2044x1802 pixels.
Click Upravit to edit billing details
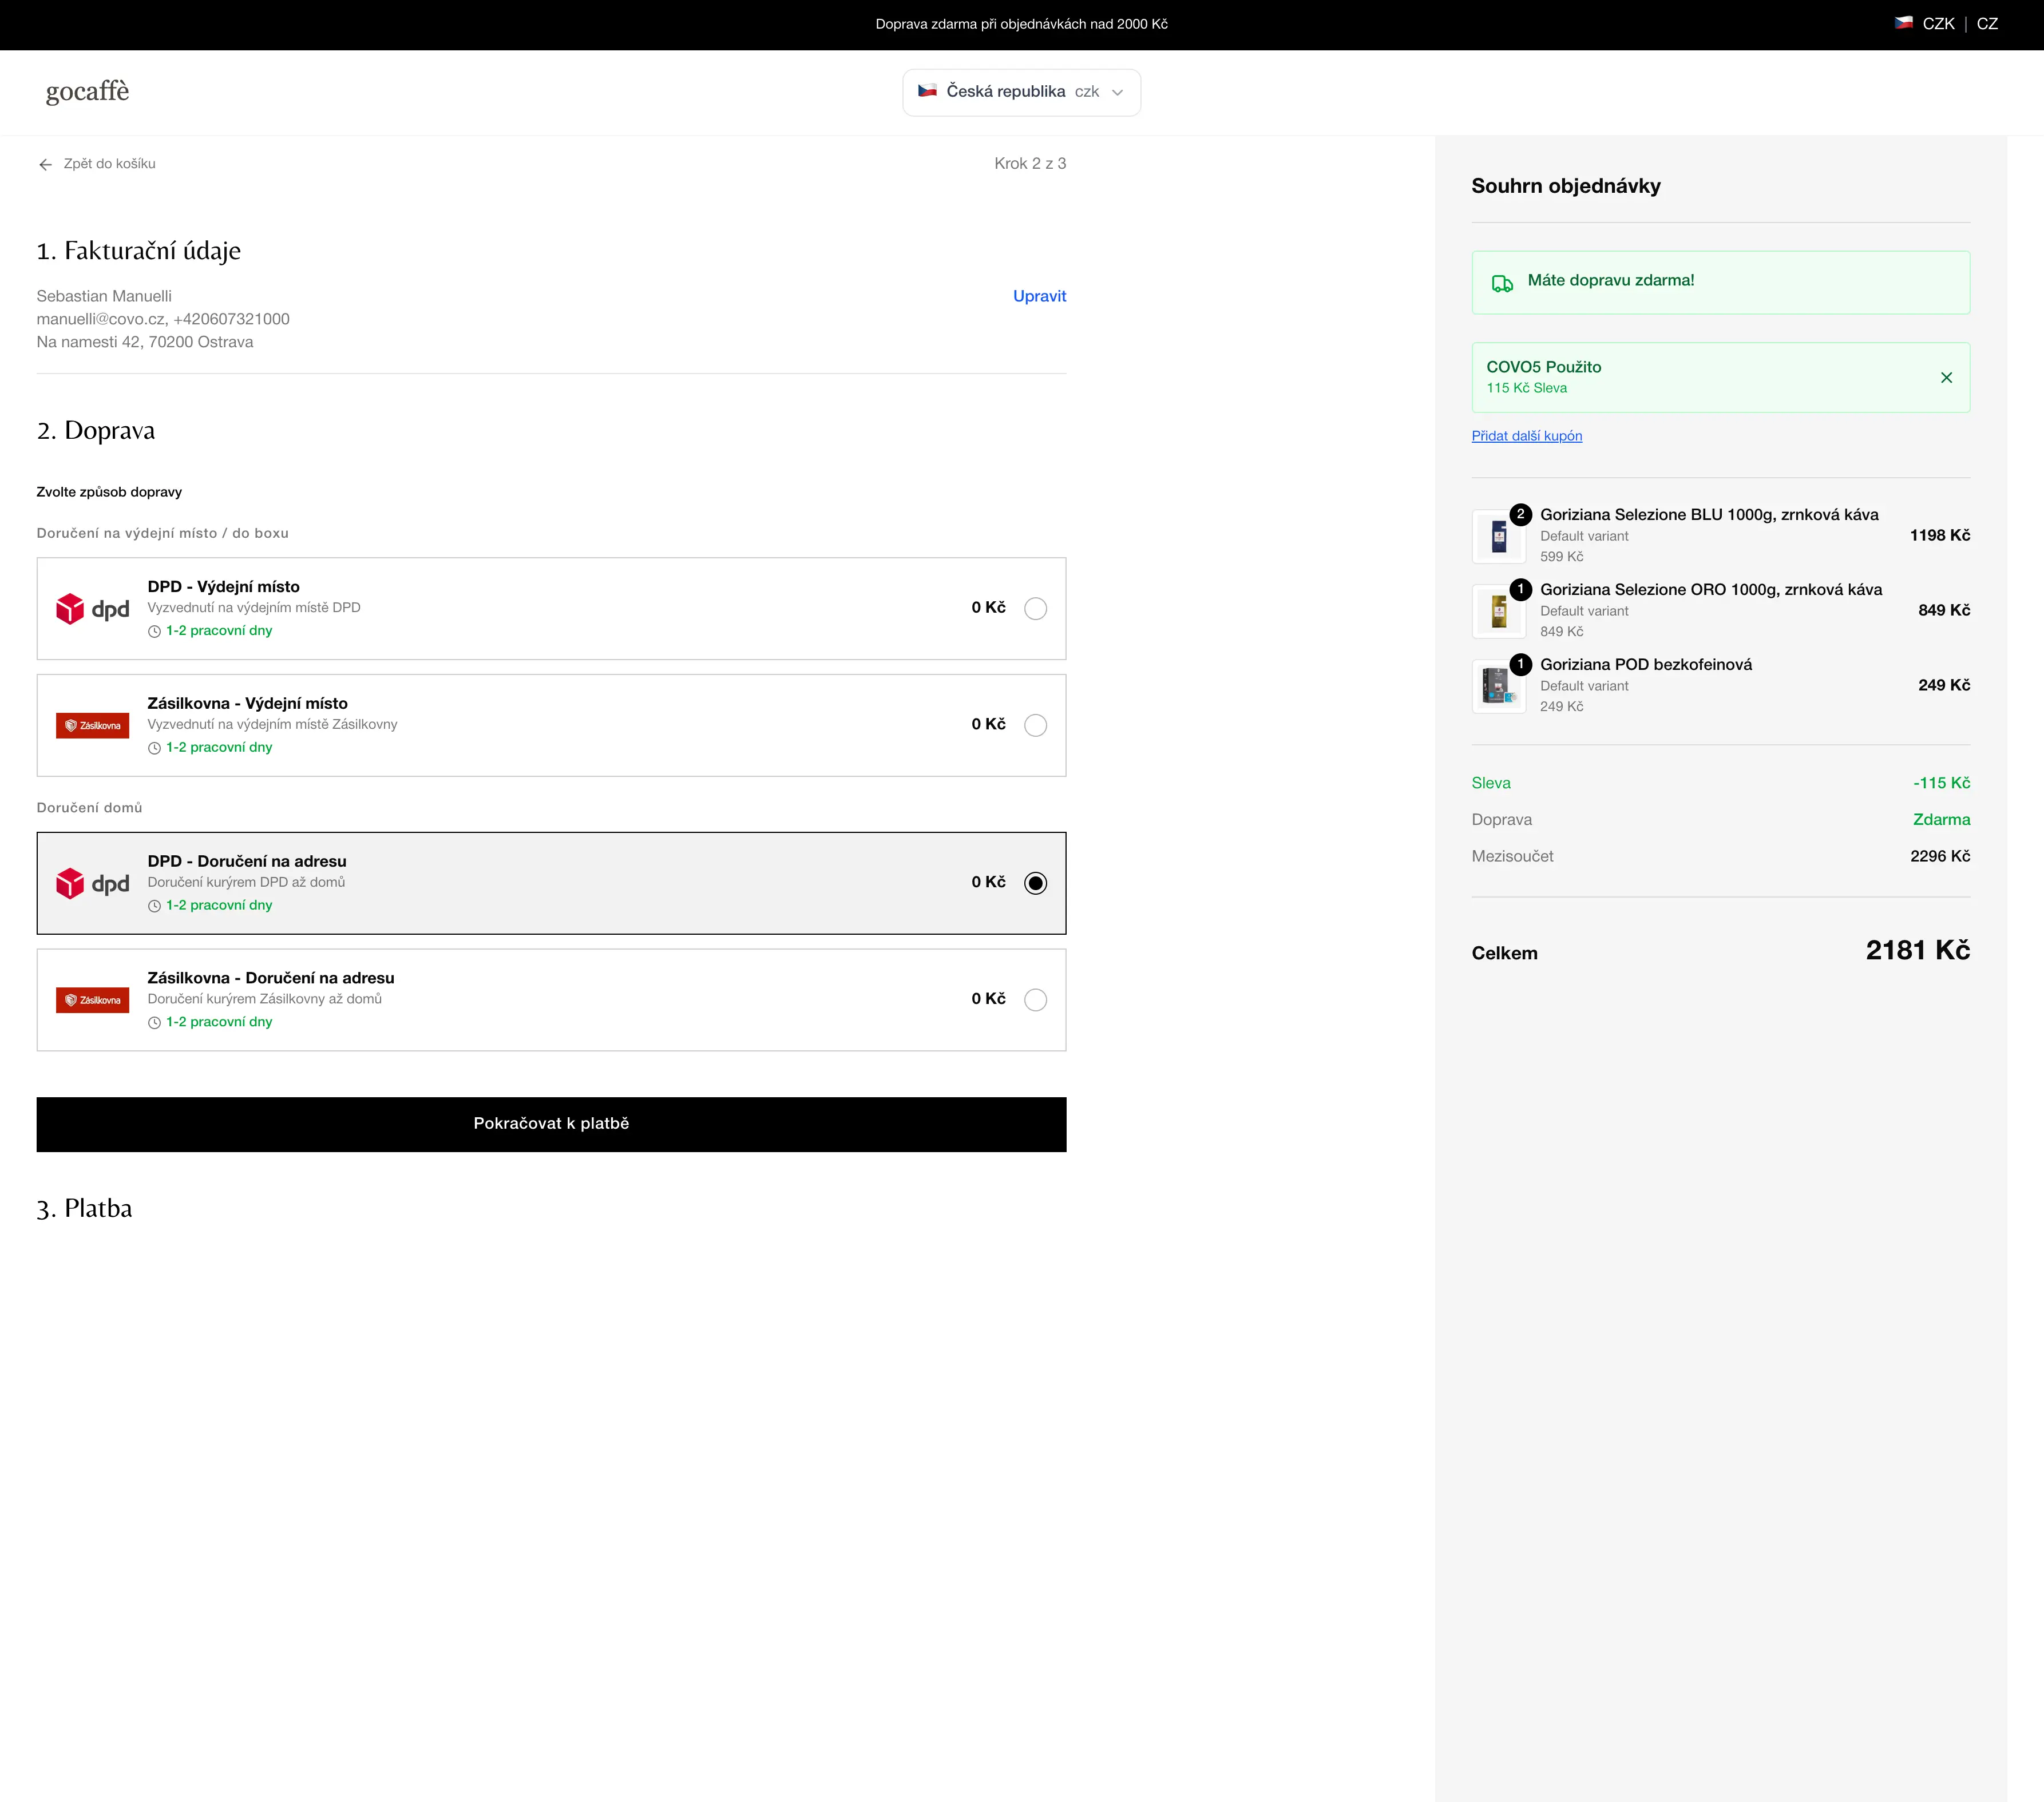[1039, 296]
